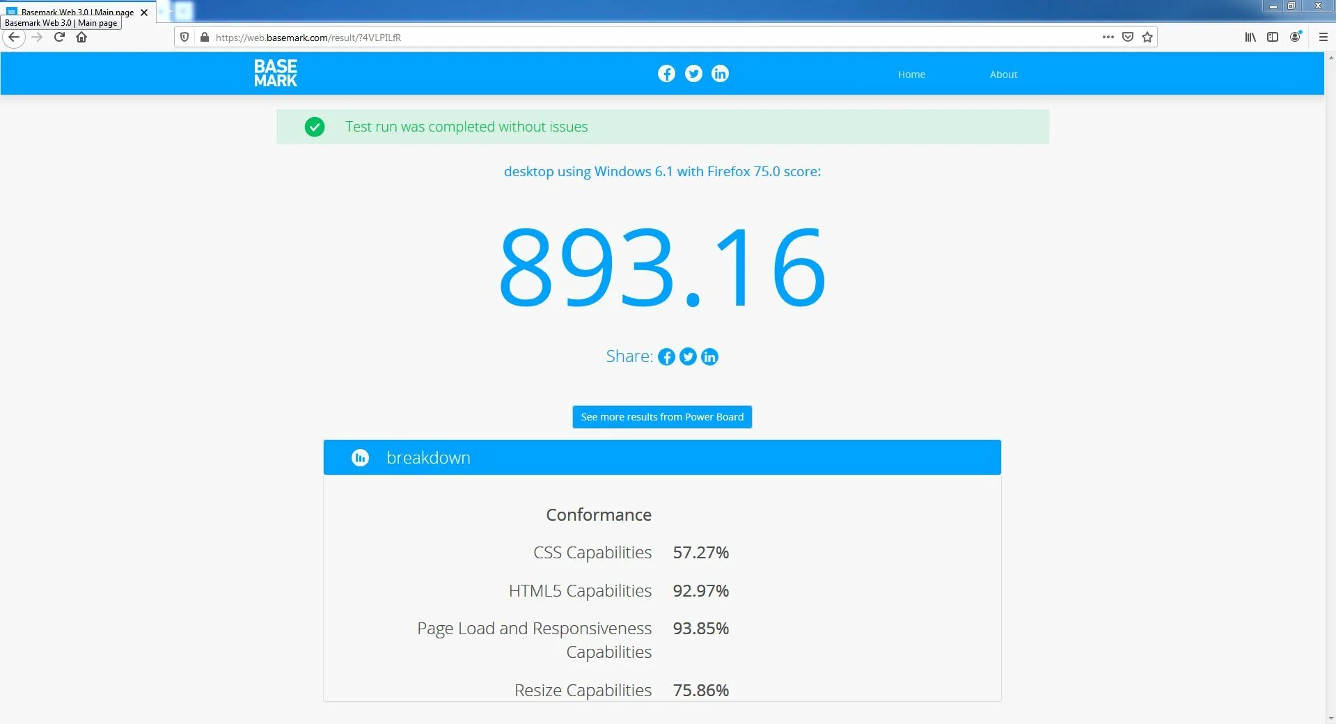Click the page scrollbar down arrow
1336x724 pixels.
1330,718
